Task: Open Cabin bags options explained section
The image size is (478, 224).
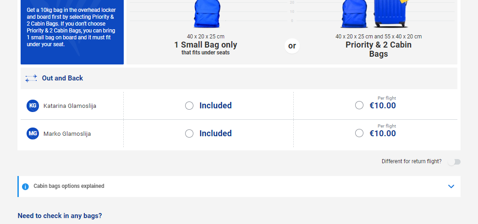Action: tap(239, 187)
